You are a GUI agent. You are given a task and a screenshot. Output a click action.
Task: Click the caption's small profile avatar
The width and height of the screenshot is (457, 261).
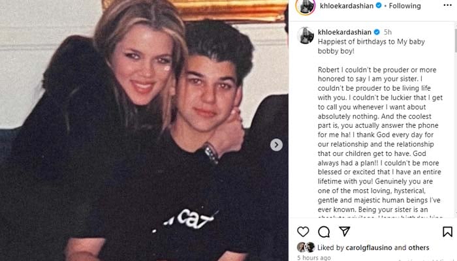click(305, 35)
